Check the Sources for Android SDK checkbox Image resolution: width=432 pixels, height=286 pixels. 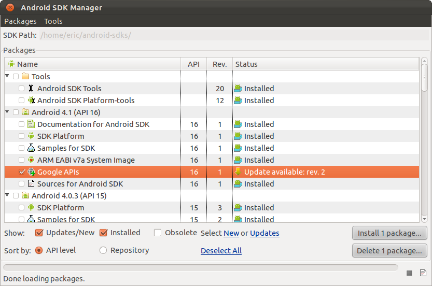pyautogui.click(x=21, y=183)
